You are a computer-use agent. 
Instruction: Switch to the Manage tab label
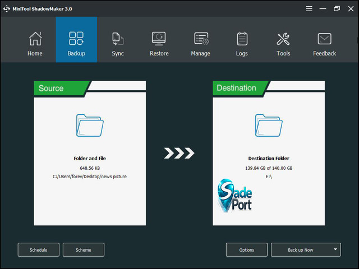click(x=200, y=53)
